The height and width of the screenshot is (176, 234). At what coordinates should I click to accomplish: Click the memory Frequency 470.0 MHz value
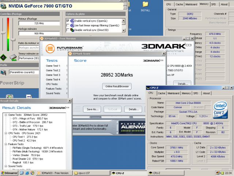pyautogui.click(x=215, y=34)
